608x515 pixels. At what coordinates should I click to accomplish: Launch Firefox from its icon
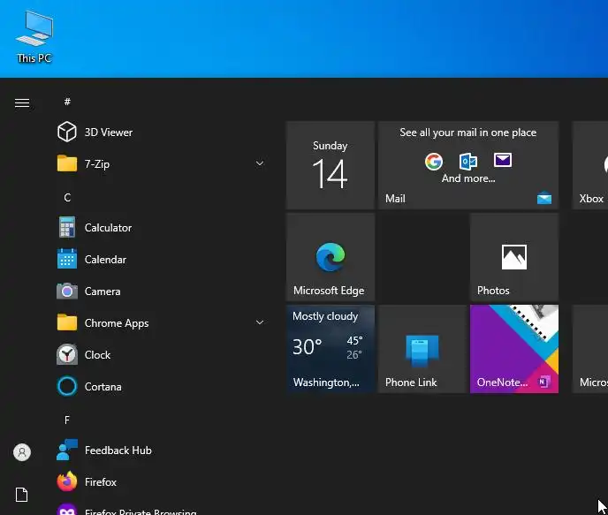67,481
